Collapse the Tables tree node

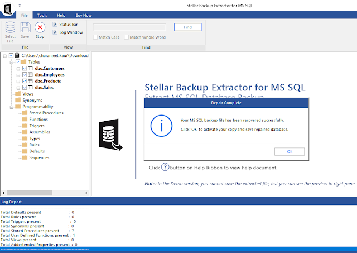(11, 62)
